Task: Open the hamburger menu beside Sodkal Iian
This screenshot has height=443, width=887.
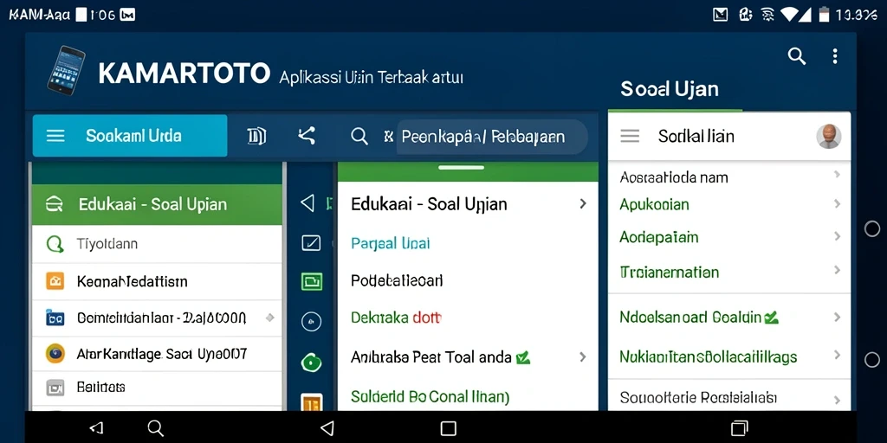Action: click(x=631, y=136)
